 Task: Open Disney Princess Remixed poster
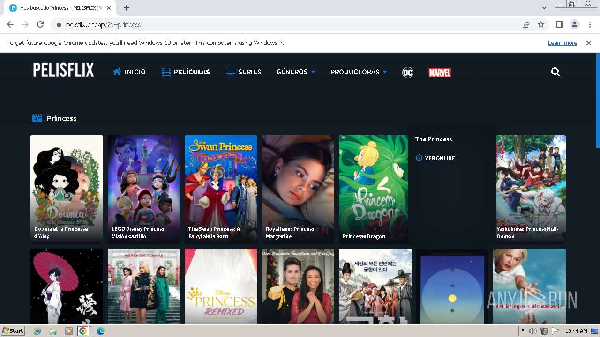pos(221,286)
